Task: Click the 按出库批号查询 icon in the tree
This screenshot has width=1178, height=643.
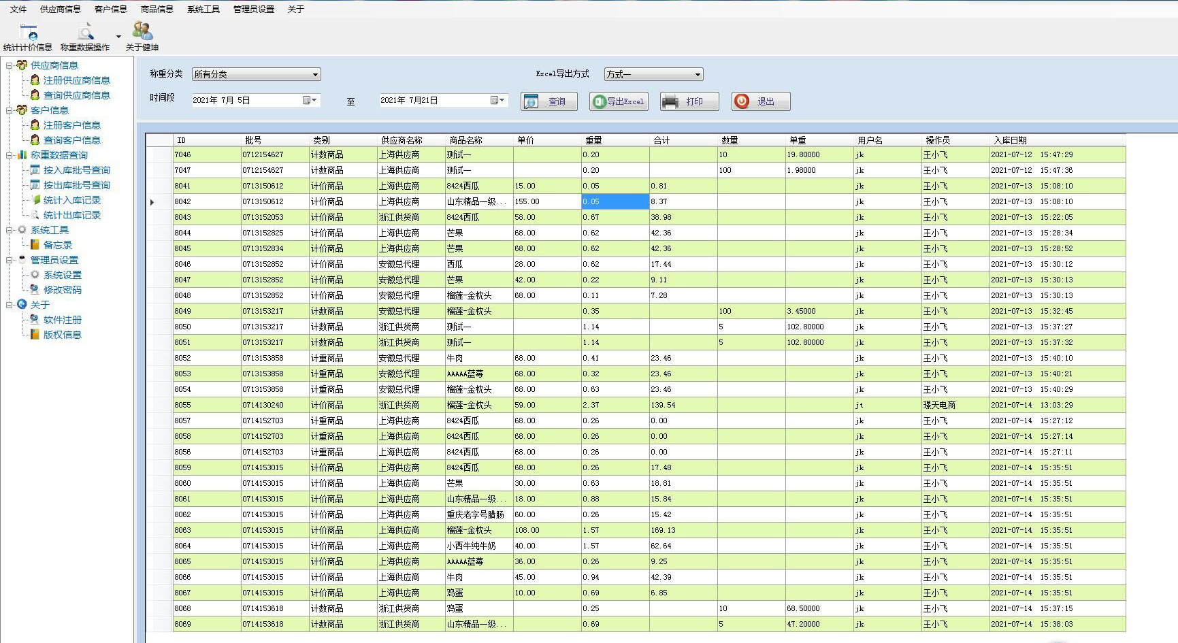Action: click(35, 185)
